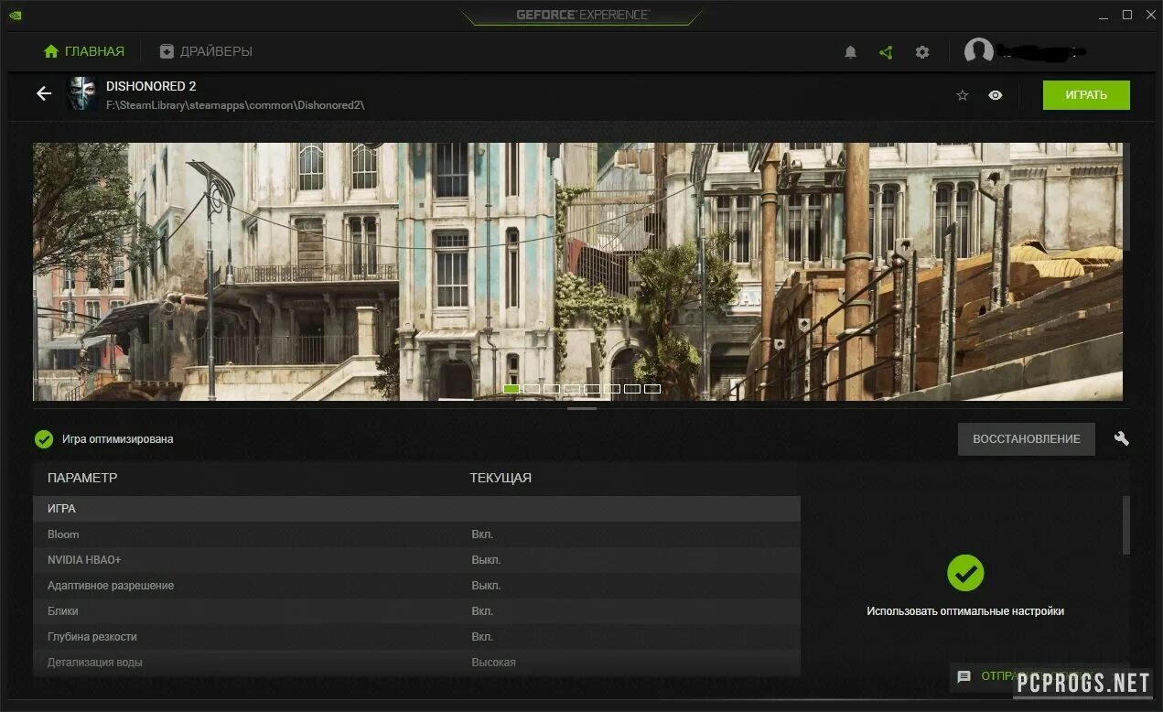
Task: Click the ТЕКУЩАЯ column header
Action: pyautogui.click(x=501, y=478)
